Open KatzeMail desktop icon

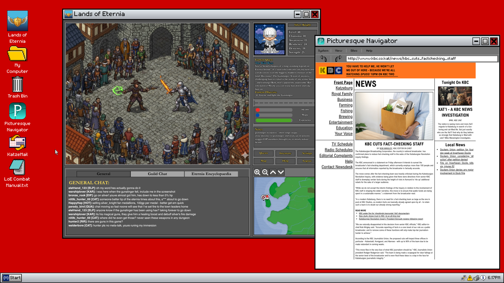click(17, 145)
